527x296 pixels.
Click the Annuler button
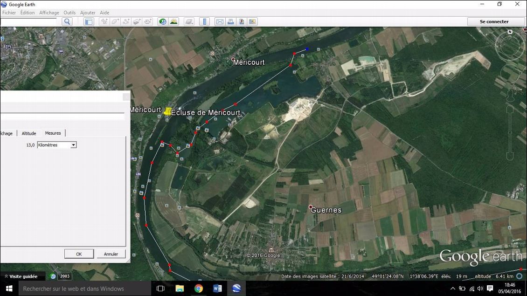(x=111, y=254)
